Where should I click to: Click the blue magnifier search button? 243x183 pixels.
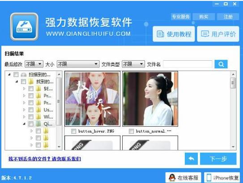pos(221,64)
